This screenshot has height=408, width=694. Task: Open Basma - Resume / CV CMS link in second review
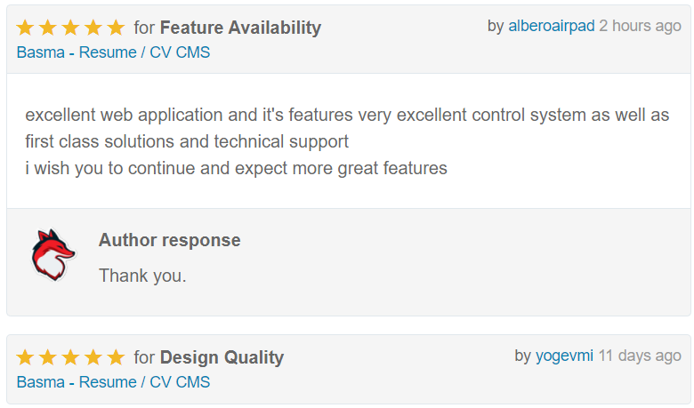[x=113, y=382]
